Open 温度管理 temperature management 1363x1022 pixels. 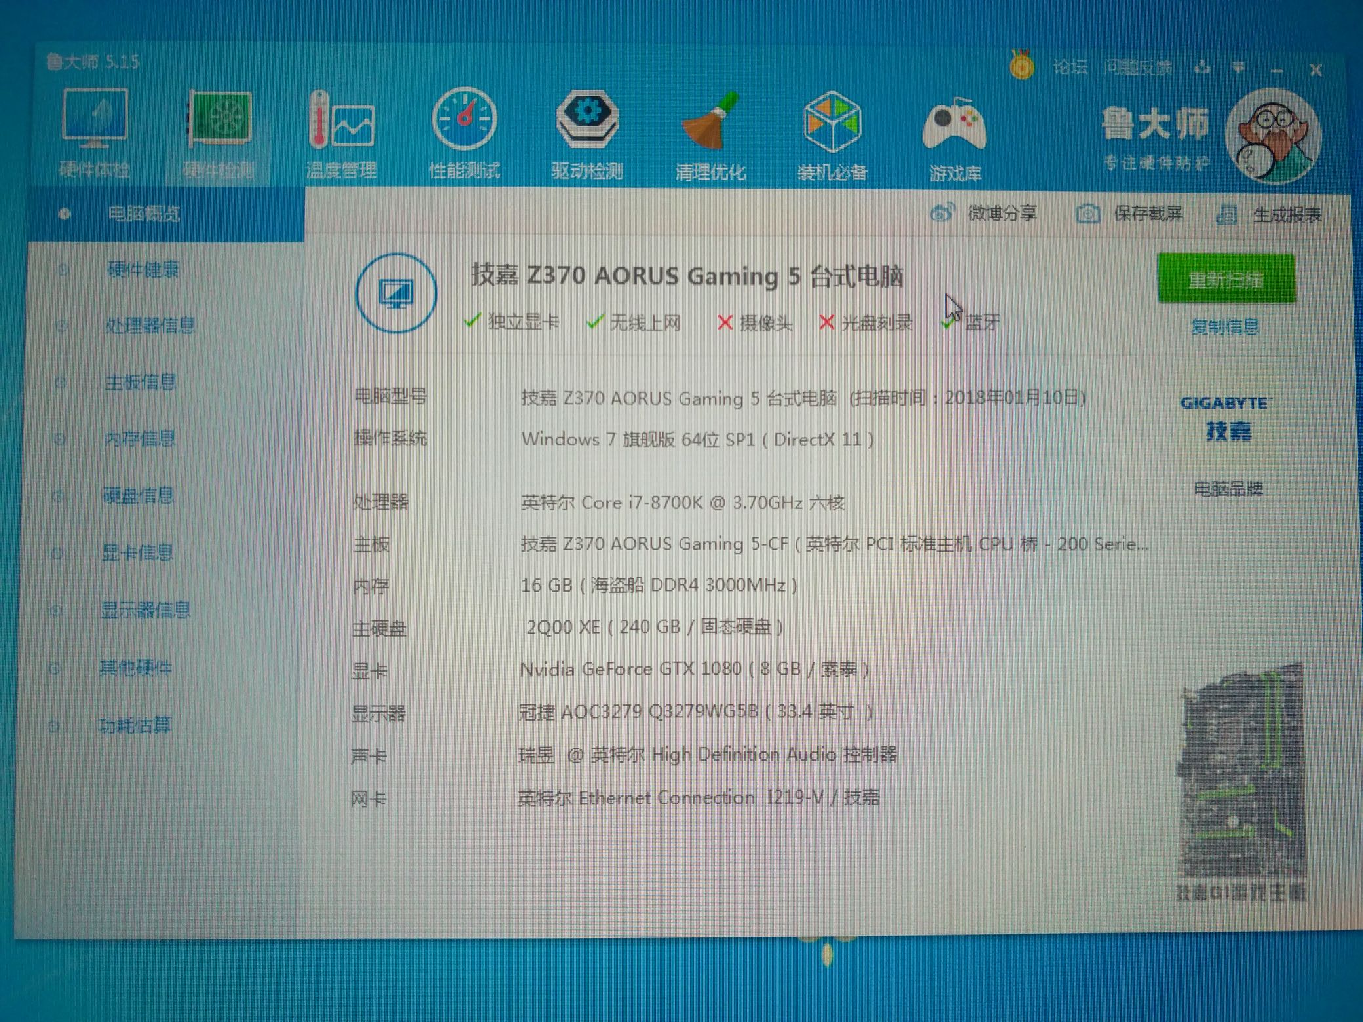coord(341,134)
